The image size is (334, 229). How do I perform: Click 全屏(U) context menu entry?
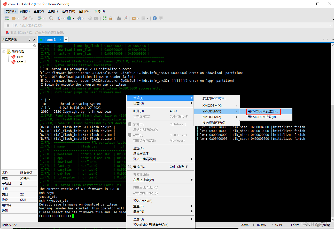pyautogui.click(x=160, y=219)
